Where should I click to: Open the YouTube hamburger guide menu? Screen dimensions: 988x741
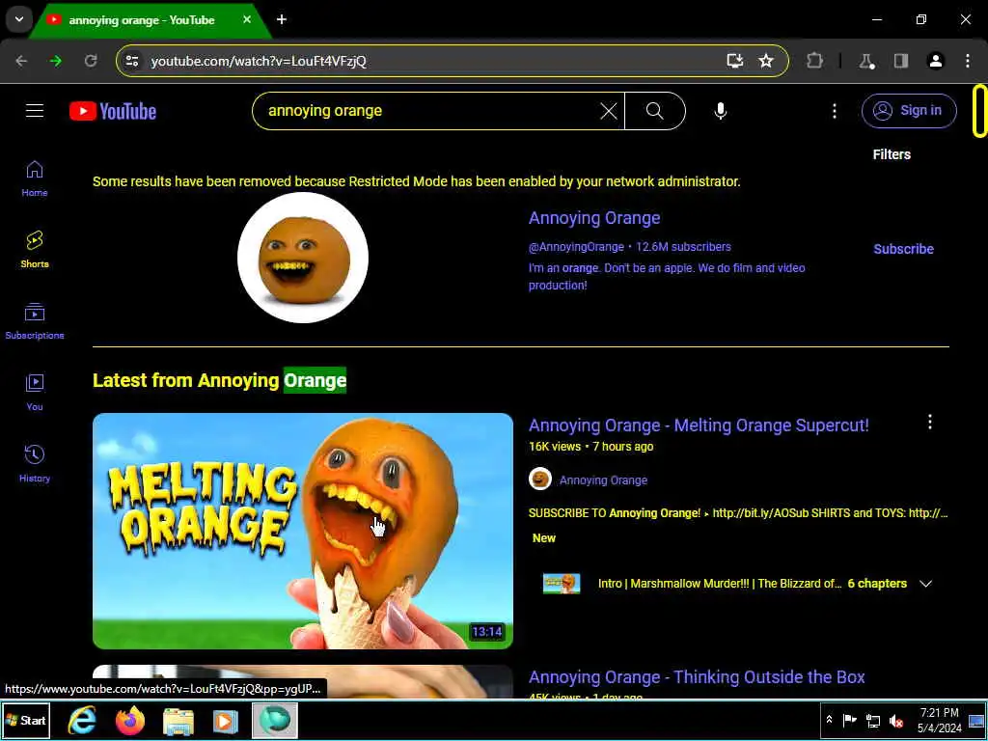click(x=35, y=111)
